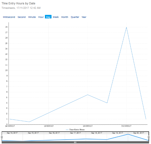
Task: Switch chart grouping to Week
Action: (x=56, y=17)
